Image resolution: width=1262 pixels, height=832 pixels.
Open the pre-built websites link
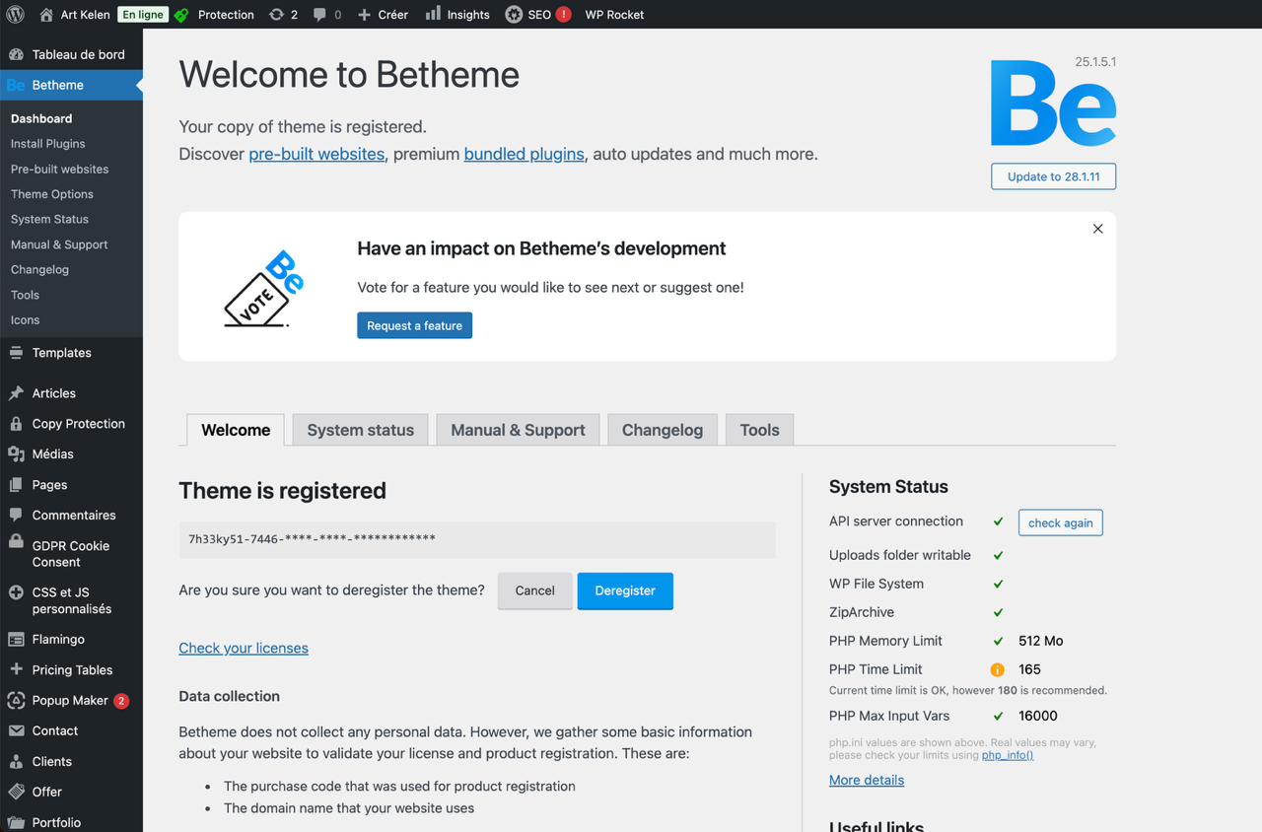[316, 154]
